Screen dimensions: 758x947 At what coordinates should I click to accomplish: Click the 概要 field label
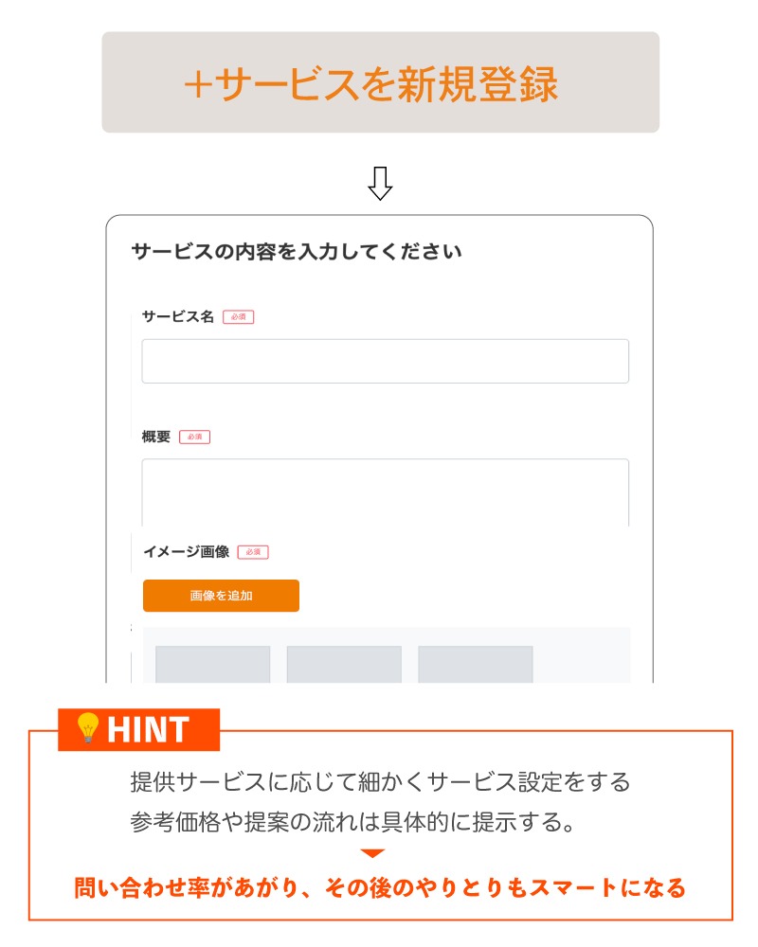pos(156,437)
